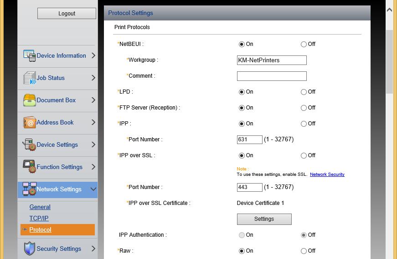Expand Address Book chevron
Viewport: 397px width, 259px height.
click(x=93, y=122)
